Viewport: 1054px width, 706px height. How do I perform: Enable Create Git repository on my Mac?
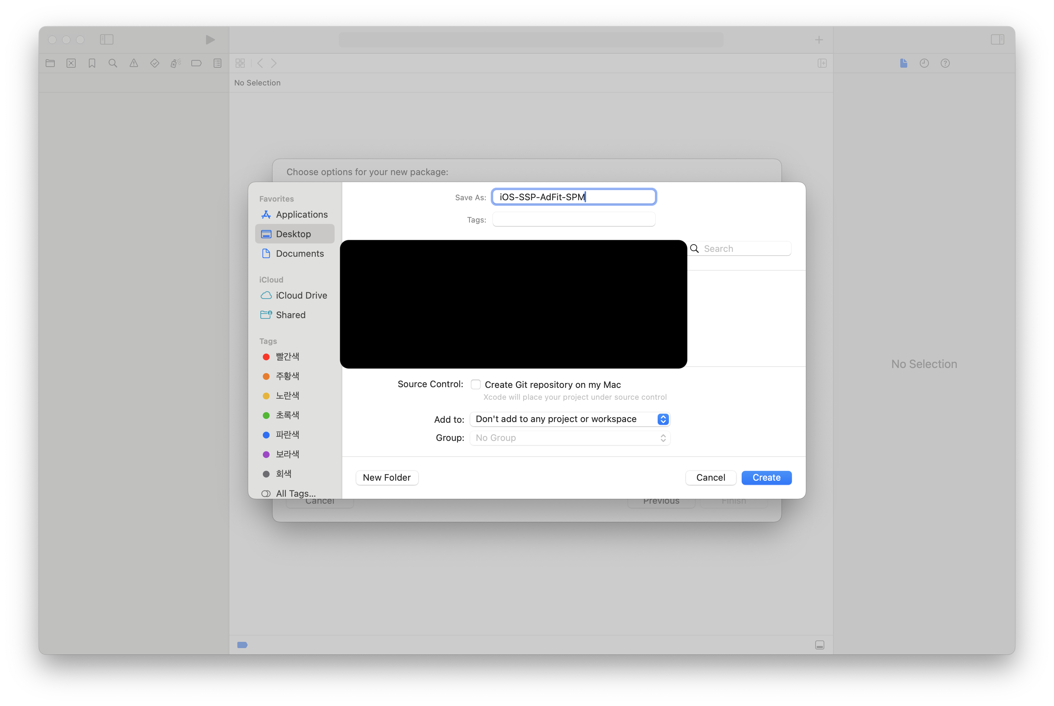(x=475, y=384)
